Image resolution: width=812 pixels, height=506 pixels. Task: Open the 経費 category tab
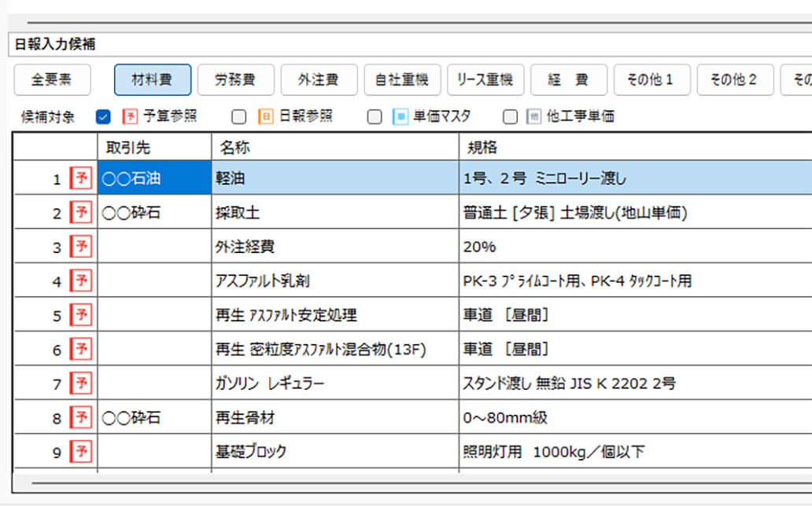coord(568,79)
